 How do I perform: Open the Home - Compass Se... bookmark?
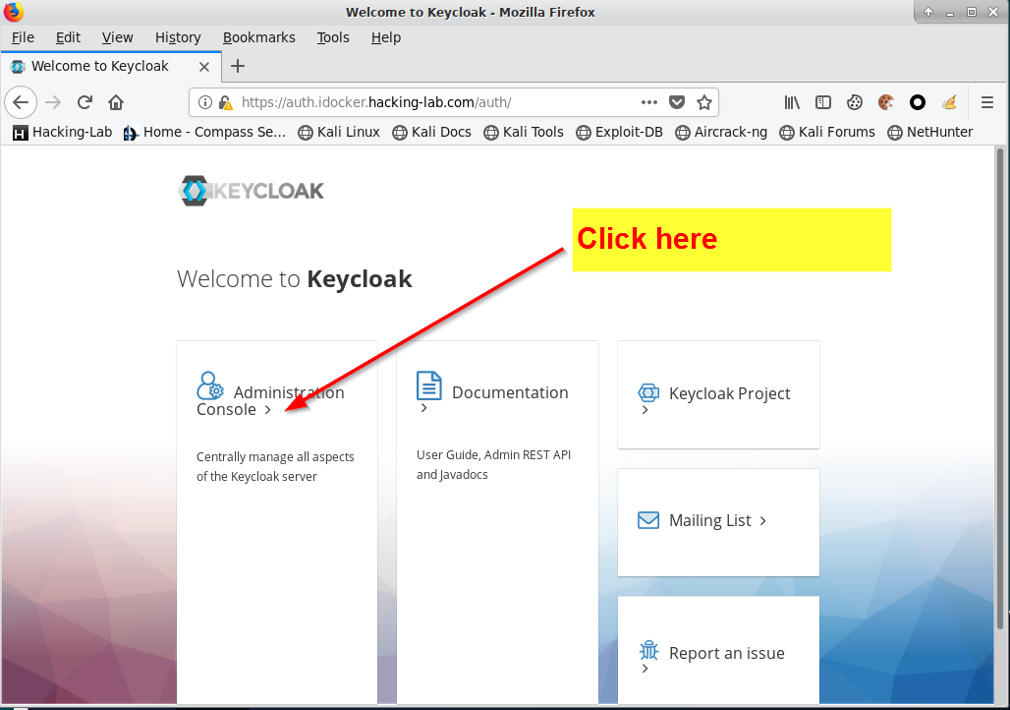click(x=204, y=132)
